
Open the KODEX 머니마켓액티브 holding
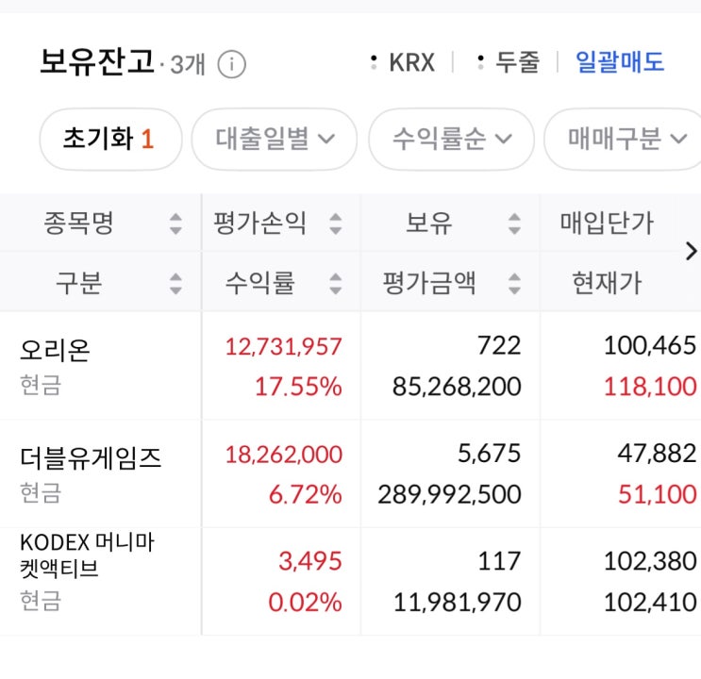point(87,555)
